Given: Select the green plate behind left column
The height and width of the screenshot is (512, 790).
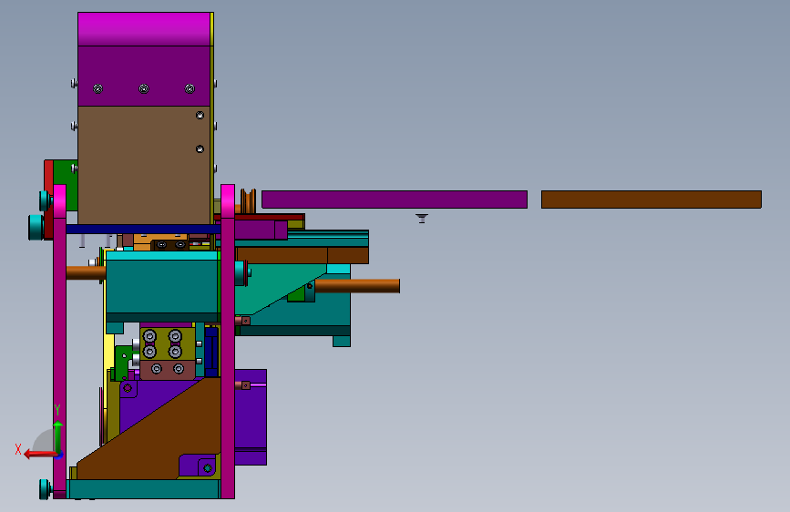Looking at the screenshot, I should point(66,184).
